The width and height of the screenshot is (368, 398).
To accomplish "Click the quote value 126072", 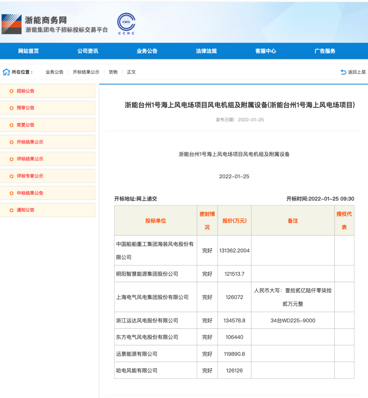I will point(234,297).
